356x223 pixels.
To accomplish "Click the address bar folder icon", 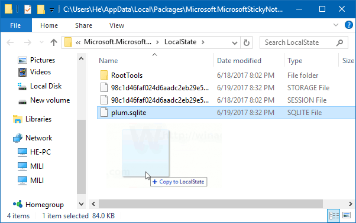I will point(68,42).
